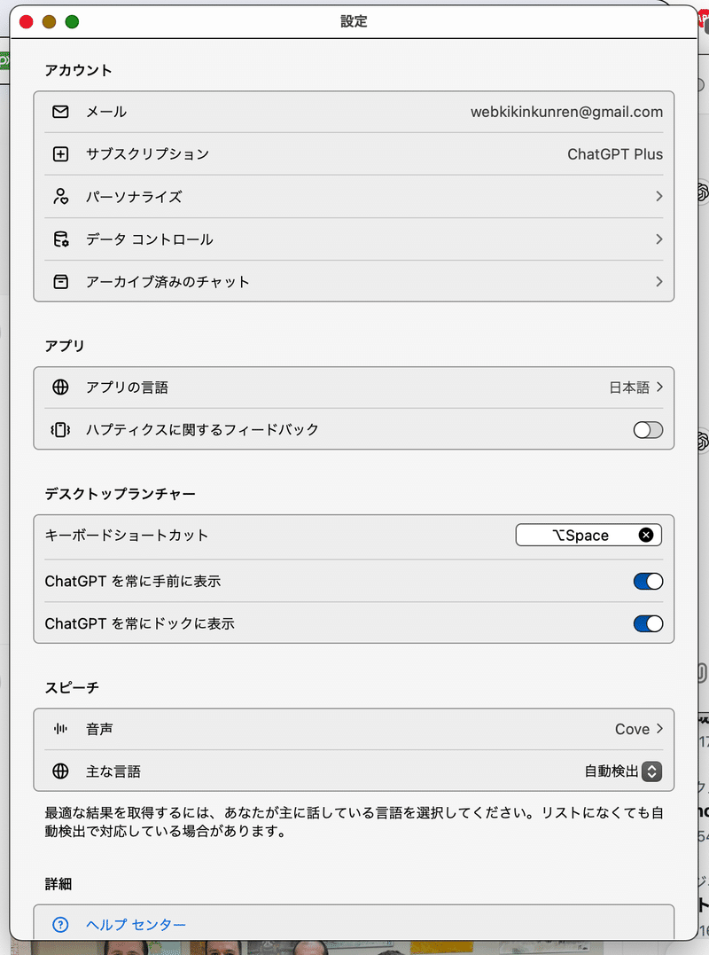Open the 自動検出 language dropdown stepper

tap(651, 771)
